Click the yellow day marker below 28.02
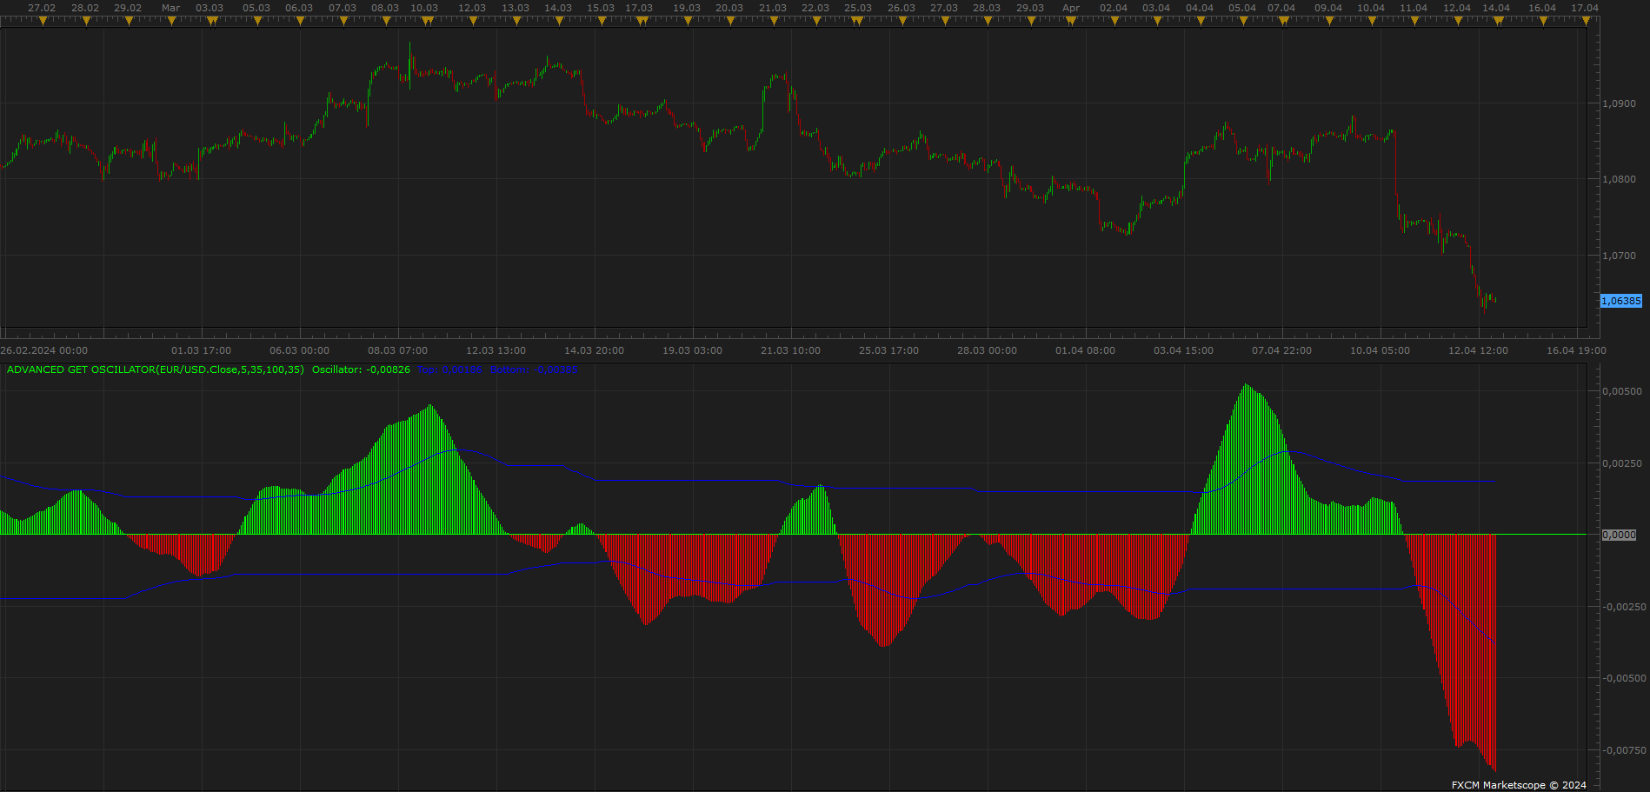 [x=85, y=21]
